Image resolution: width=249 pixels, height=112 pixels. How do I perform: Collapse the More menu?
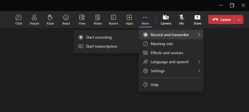click(x=145, y=20)
